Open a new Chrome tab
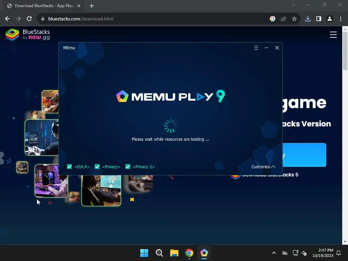The width and height of the screenshot is (348, 261). click(92, 6)
